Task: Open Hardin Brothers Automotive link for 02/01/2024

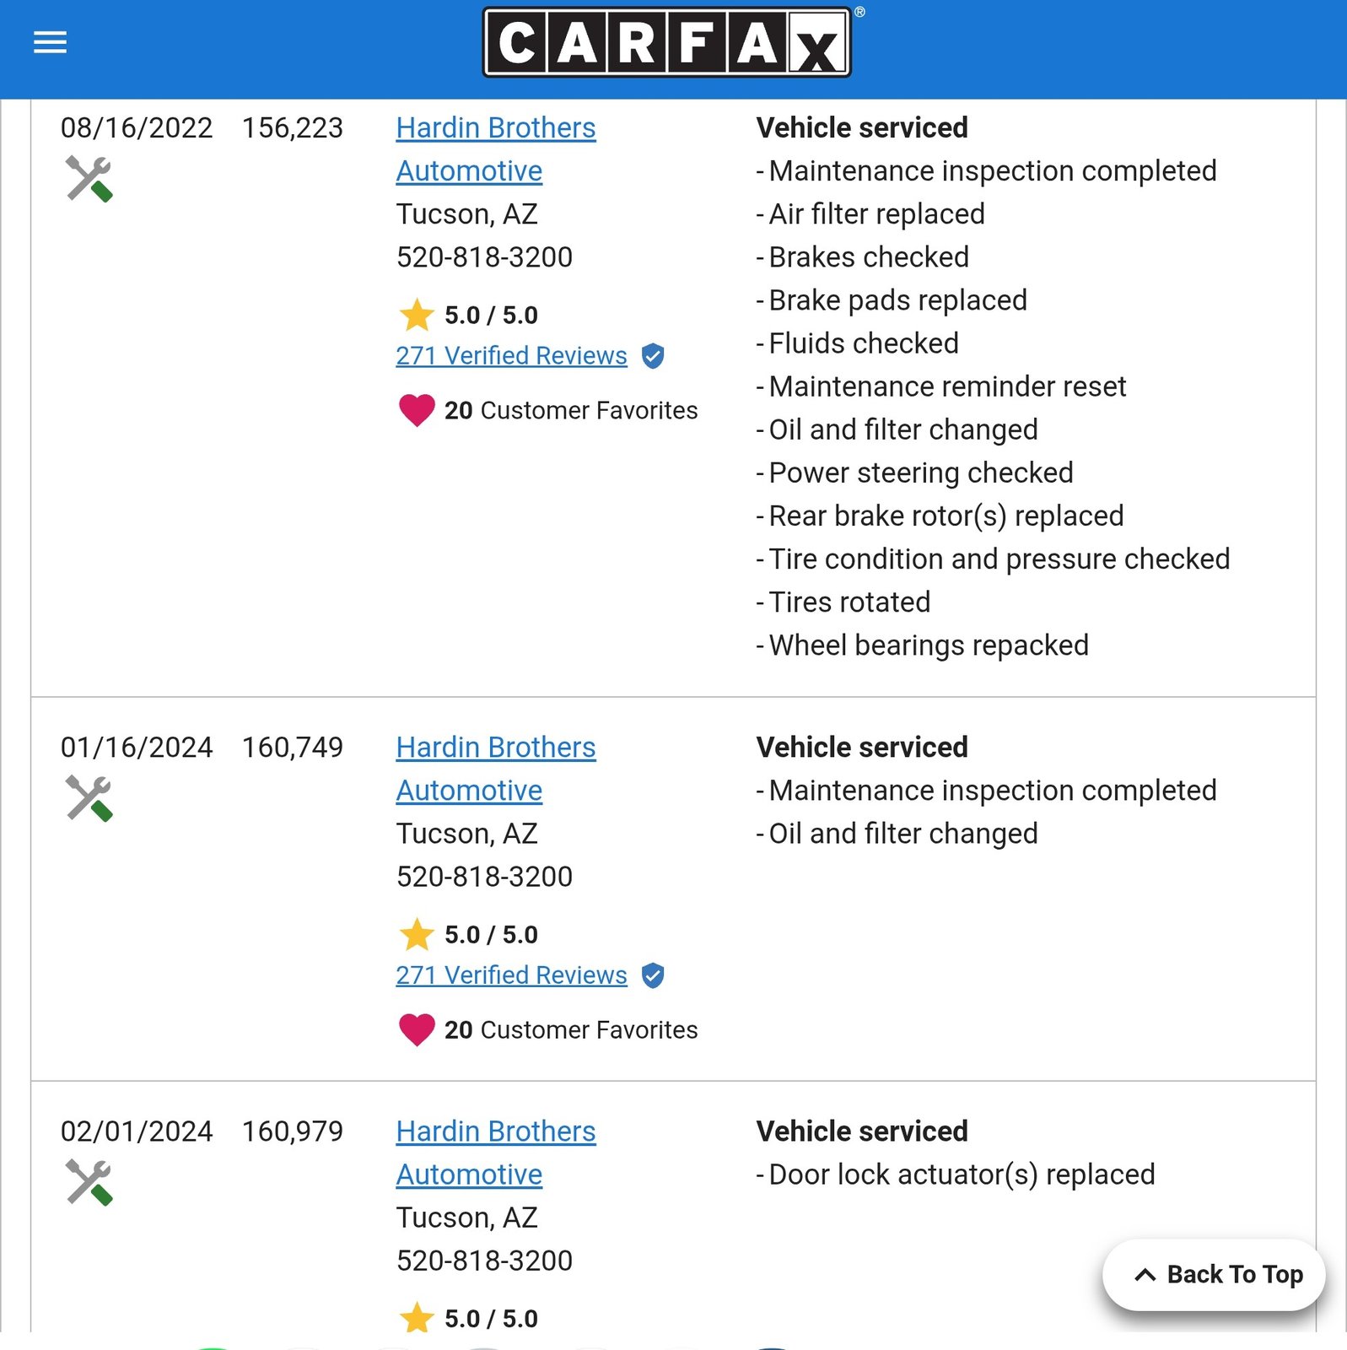Action: tap(496, 1131)
